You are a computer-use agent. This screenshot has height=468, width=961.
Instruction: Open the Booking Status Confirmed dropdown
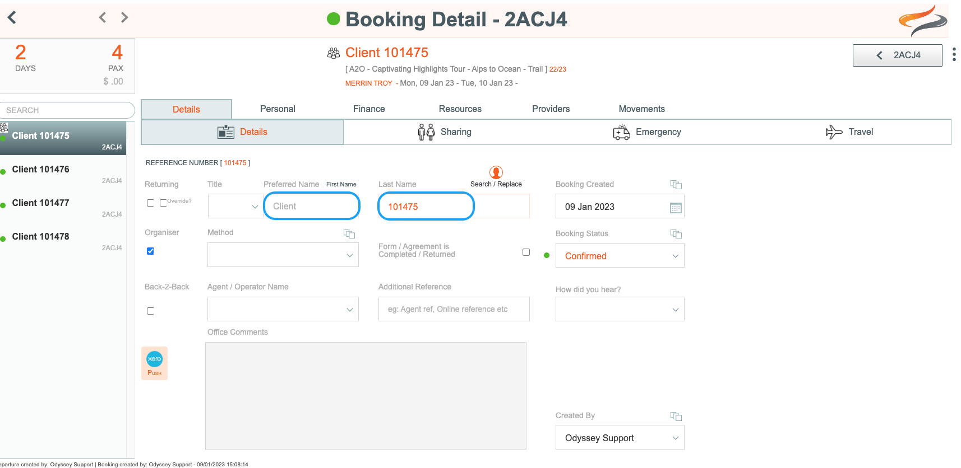pos(620,255)
